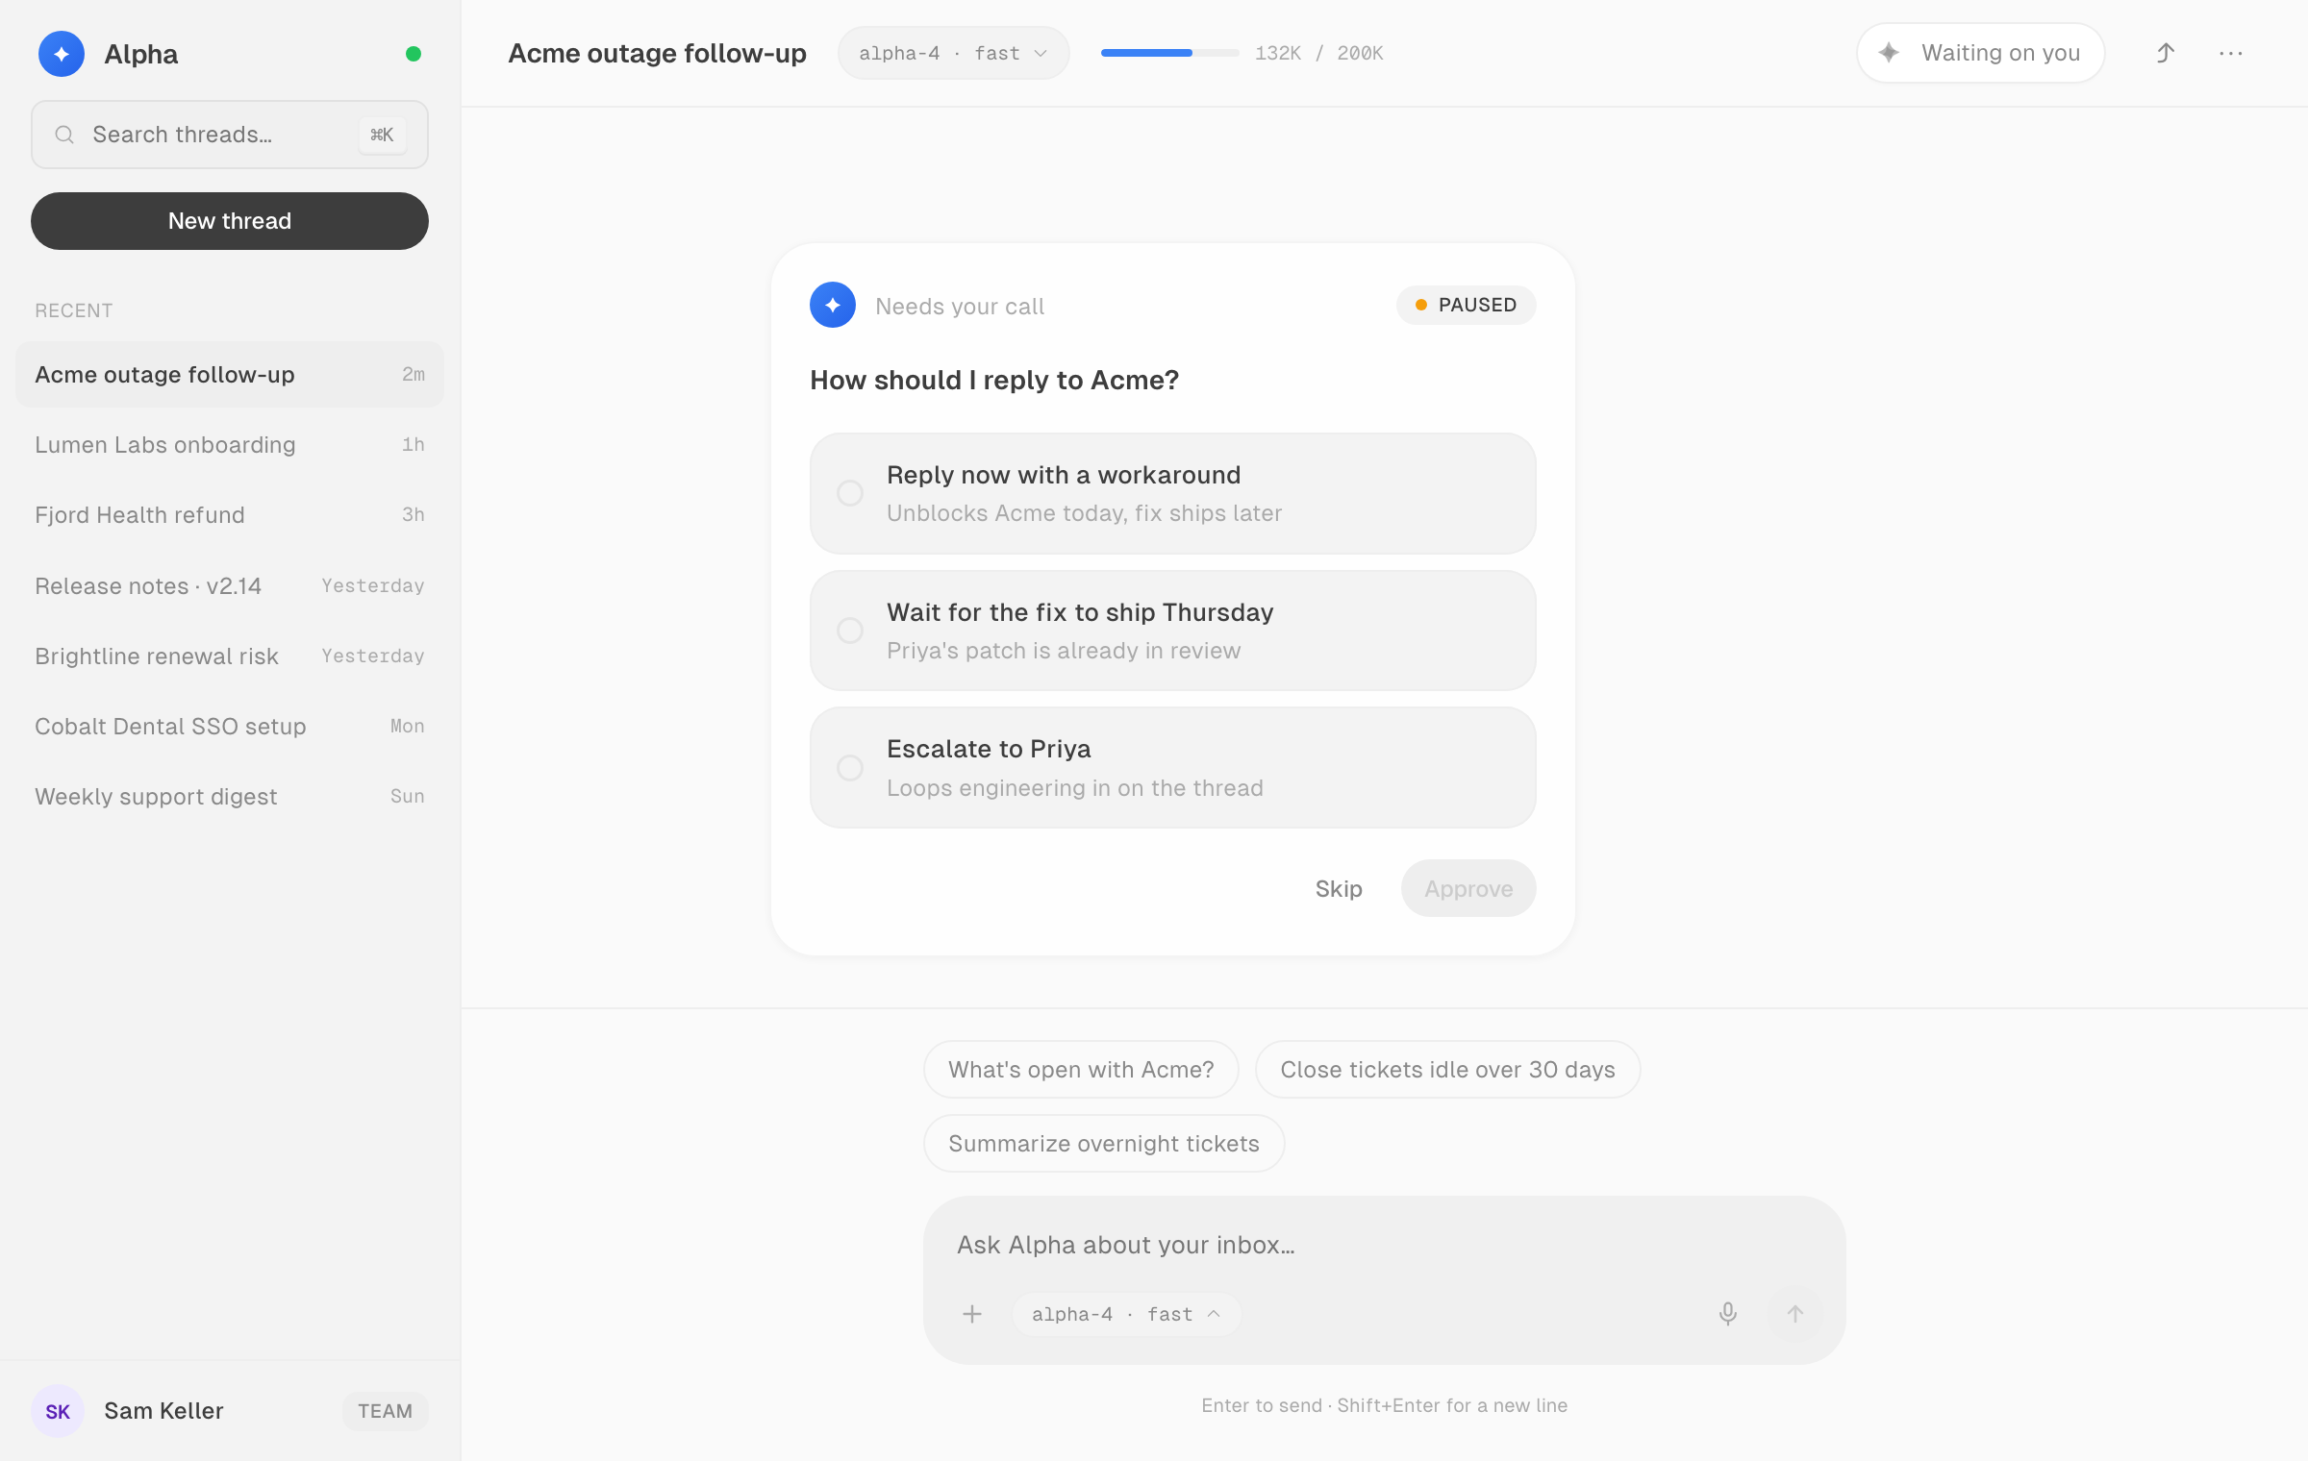Image resolution: width=2308 pixels, height=1461 pixels.
Task: Open the Fjord Health refund thread
Action: 230,514
